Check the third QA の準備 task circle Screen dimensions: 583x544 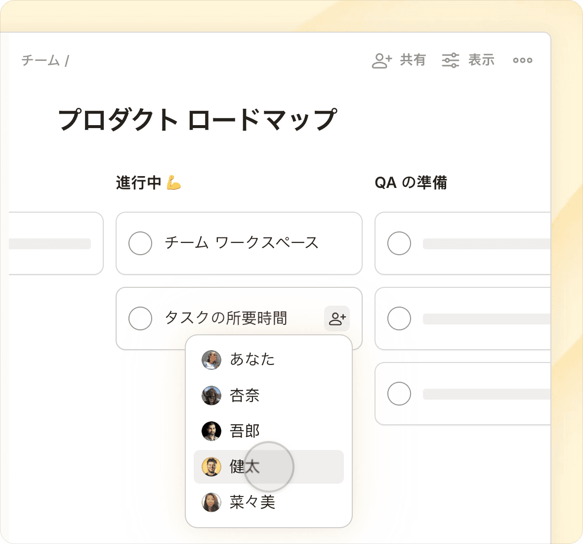click(399, 394)
